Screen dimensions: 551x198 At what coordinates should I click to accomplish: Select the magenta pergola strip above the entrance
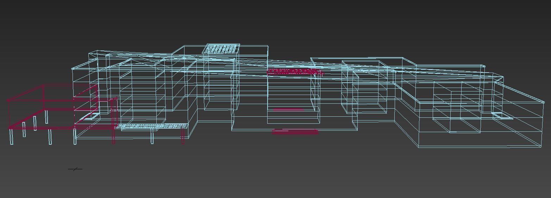(295, 72)
